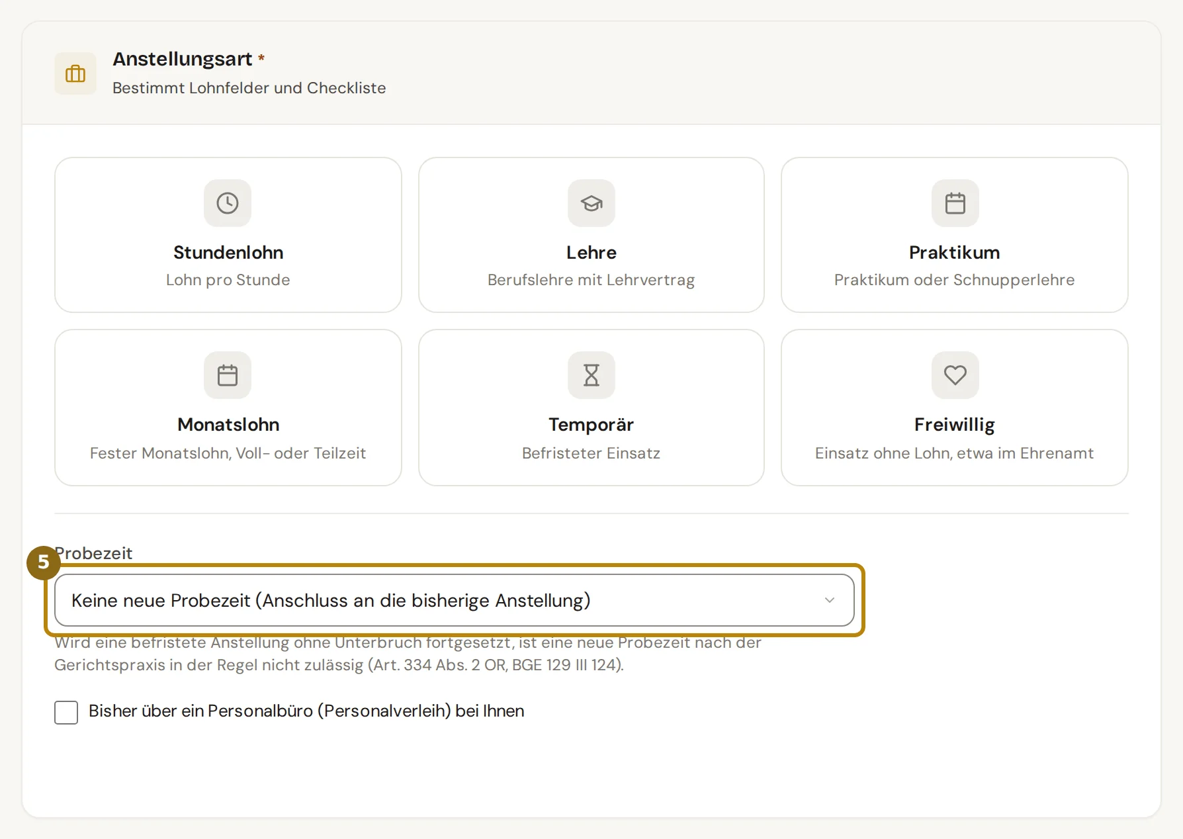Click the clock icon in Stundenlohn card
1183x839 pixels.
click(x=228, y=203)
